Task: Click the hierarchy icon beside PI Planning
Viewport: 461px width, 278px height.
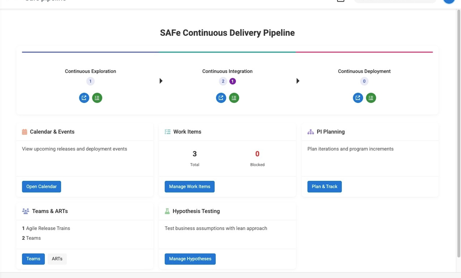Action: click(310, 132)
